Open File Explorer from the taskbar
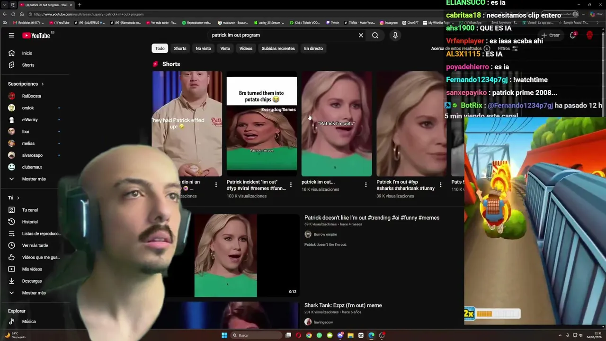The image size is (606, 341). pyautogui.click(x=350, y=335)
